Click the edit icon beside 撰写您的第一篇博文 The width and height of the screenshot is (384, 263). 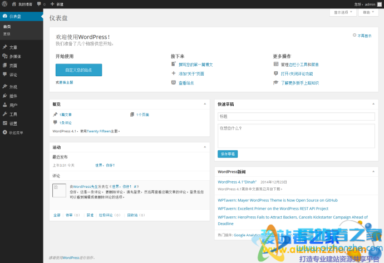pyautogui.click(x=174, y=64)
